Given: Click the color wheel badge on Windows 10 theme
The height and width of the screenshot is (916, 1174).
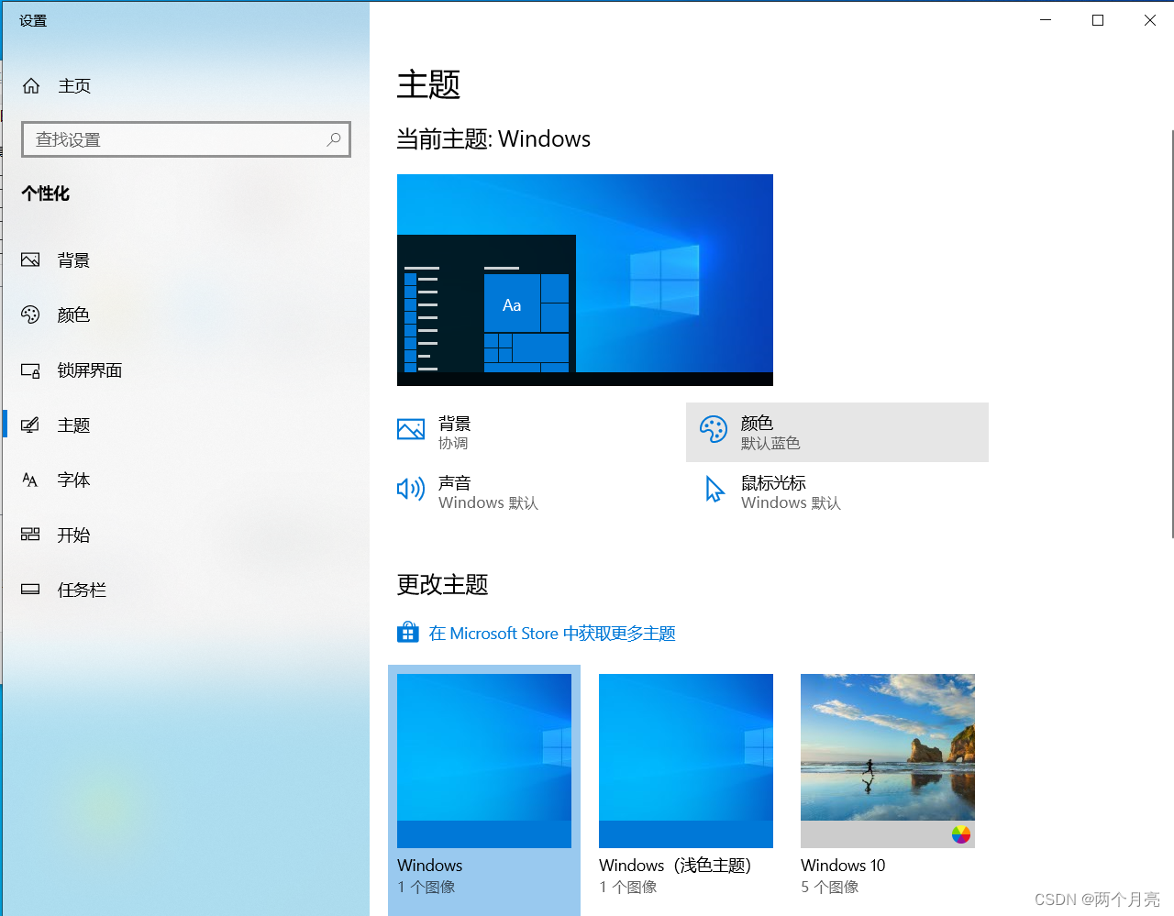Looking at the screenshot, I should coord(961,834).
